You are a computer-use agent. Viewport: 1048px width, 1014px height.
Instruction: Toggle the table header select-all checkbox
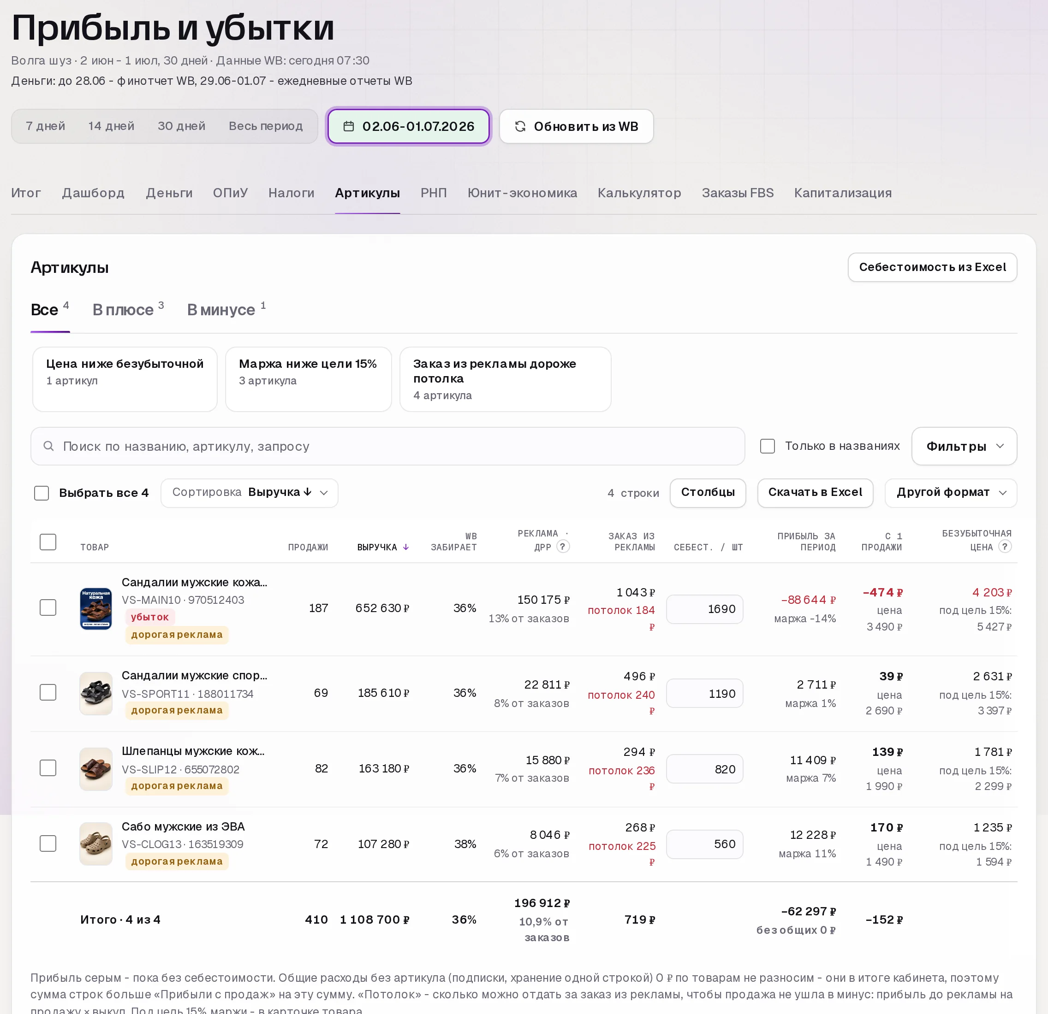click(x=48, y=542)
